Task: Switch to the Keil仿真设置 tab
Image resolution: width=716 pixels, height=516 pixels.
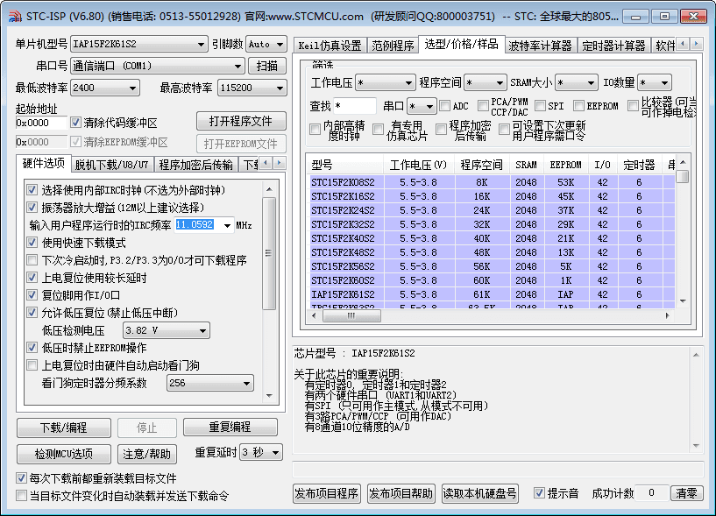Action: tap(330, 46)
